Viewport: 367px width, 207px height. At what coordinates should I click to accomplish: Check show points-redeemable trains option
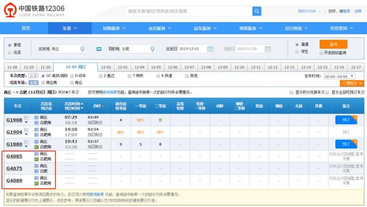(x=291, y=92)
